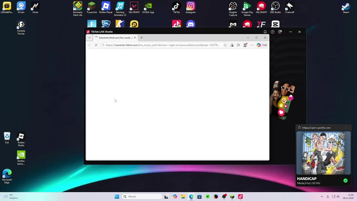This screenshot has height=201, width=357.
Task: Open Steam desktop icon
Action: [x=346, y=8]
